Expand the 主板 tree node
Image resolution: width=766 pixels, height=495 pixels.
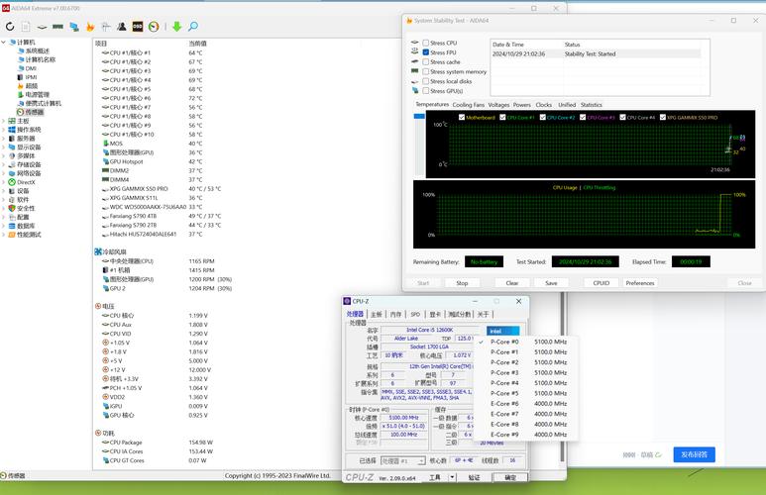(x=4, y=121)
